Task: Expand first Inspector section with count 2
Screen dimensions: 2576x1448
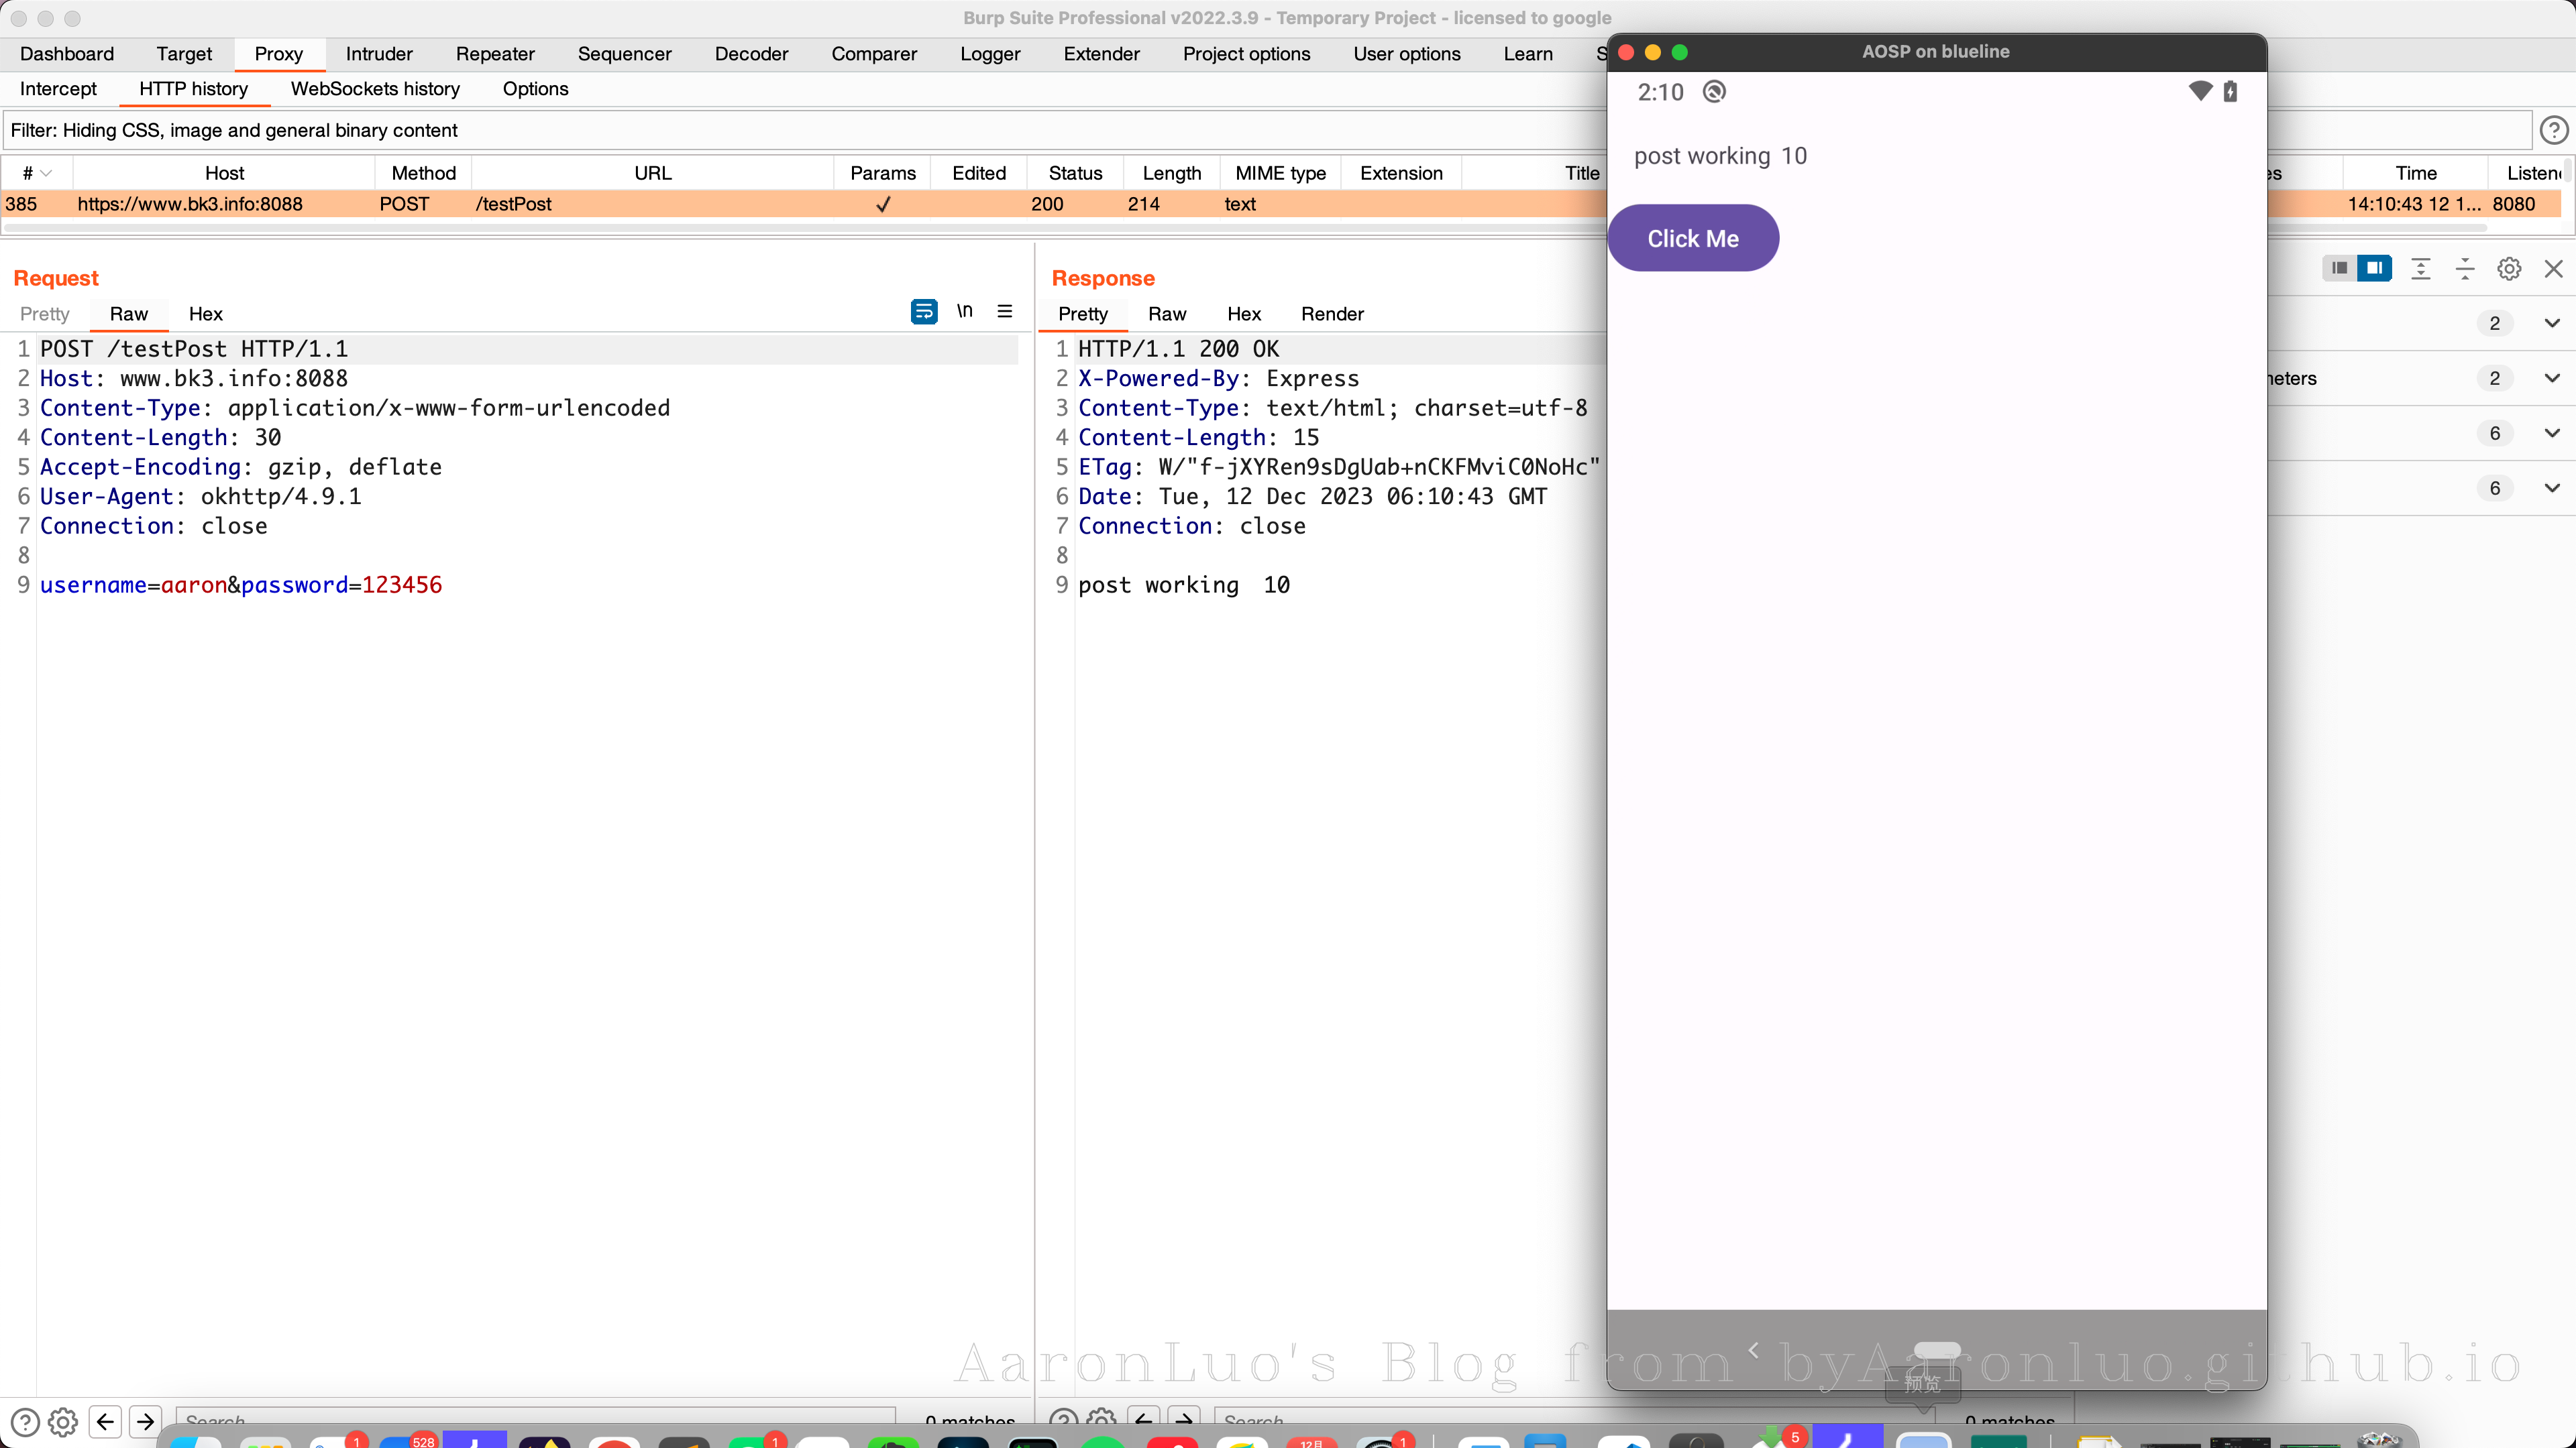Action: coord(2552,322)
